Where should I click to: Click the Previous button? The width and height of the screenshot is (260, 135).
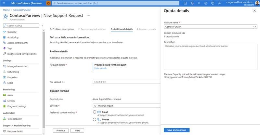tap(61, 130)
